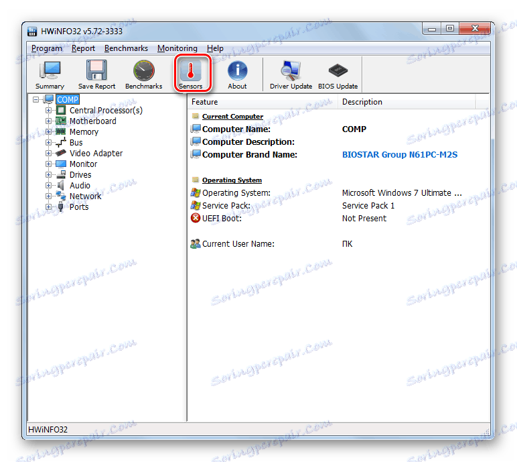Click the Current User Name people icon

[195, 243]
